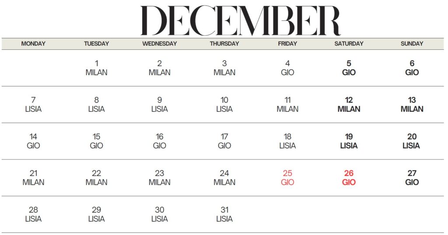Select December 17 GIO entry
The width and height of the screenshot is (448, 235).
tap(224, 142)
